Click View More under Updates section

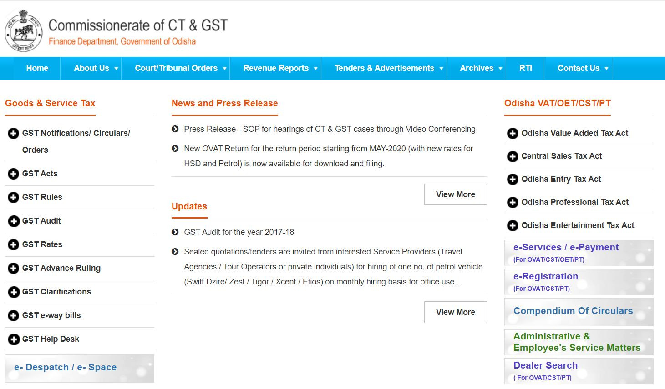[x=455, y=312]
